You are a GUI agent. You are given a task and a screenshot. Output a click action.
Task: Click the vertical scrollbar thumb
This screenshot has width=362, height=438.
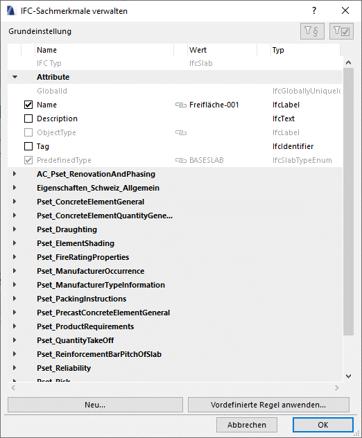[348, 201]
